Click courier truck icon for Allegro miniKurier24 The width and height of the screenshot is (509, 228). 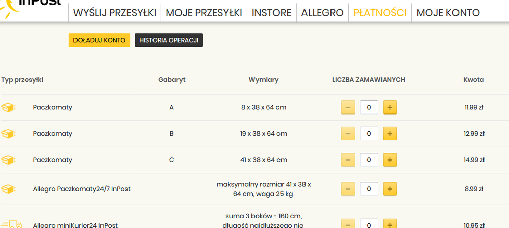(x=11, y=224)
